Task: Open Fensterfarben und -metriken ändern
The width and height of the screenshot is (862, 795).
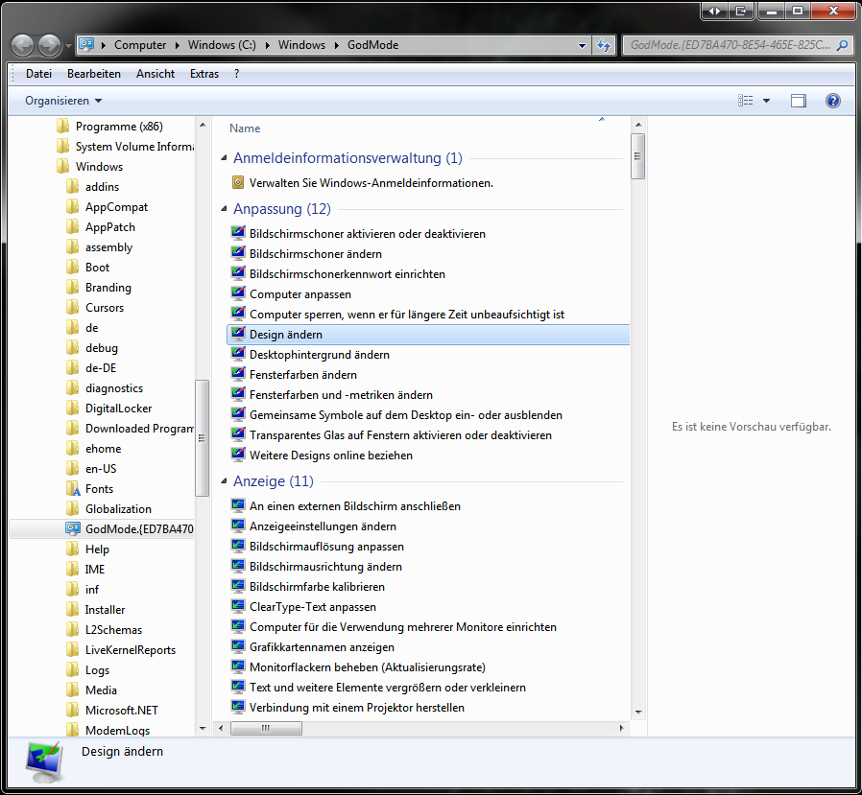Action: [x=341, y=395]
